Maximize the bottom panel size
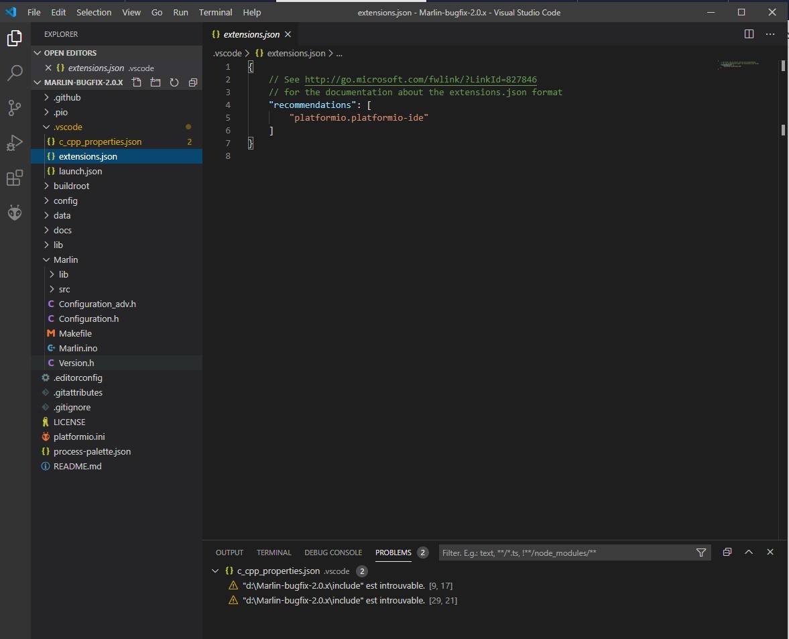Image resolution: width=789 pixels, height=639 pixels. pyautogui.click(x=749, y=552)
